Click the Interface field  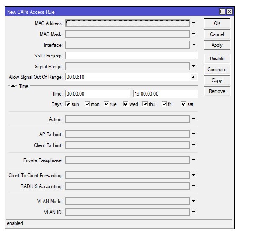pos(127,45)
